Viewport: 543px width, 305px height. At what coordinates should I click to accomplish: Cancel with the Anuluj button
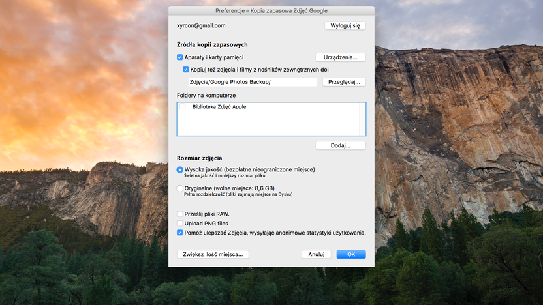point(316,254)
